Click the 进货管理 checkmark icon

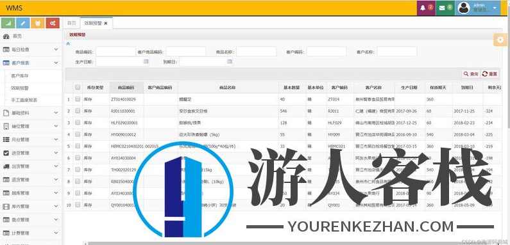pos(6,153)
